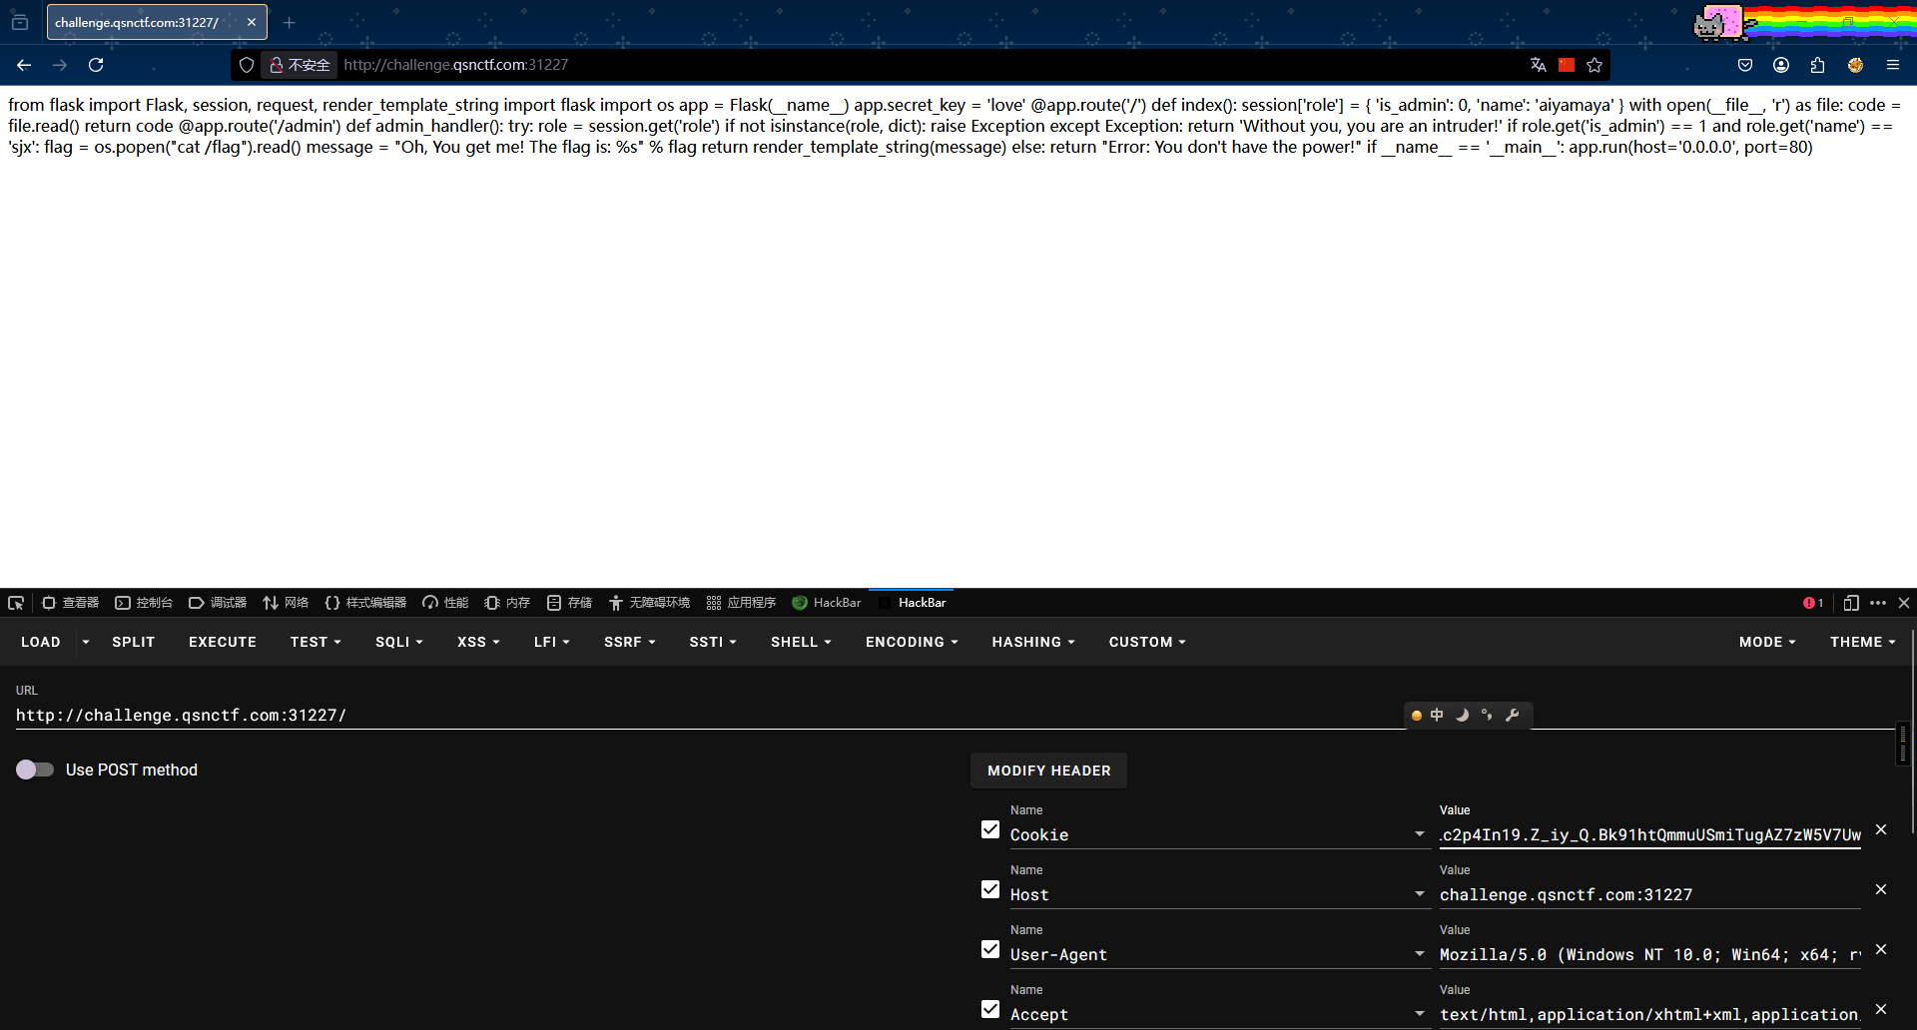Open the XSS dropdown menu
1917x1030 pixels.
point(478,642)
